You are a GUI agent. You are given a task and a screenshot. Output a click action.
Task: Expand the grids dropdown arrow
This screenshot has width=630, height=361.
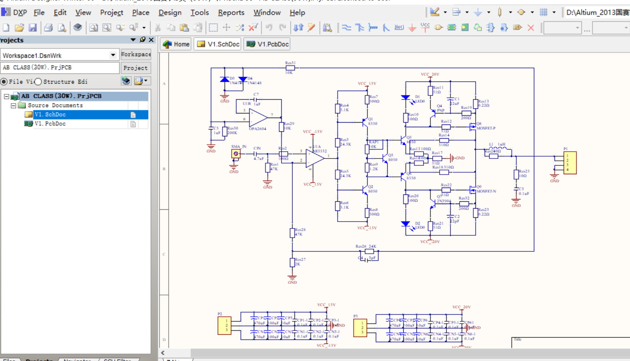coord(554,12)
